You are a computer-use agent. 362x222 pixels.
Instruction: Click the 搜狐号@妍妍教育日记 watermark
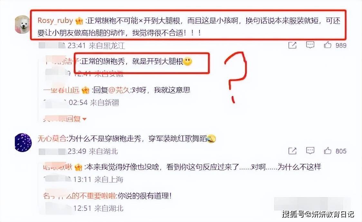pos(318,214)
